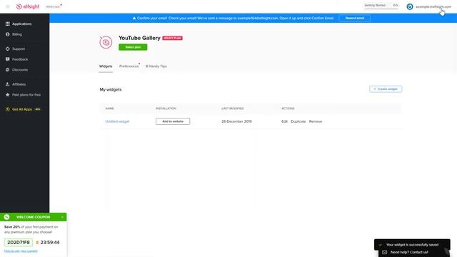Click Duplicate for Untitled widget
457x257 pixels.
click(x=298, y=121)
